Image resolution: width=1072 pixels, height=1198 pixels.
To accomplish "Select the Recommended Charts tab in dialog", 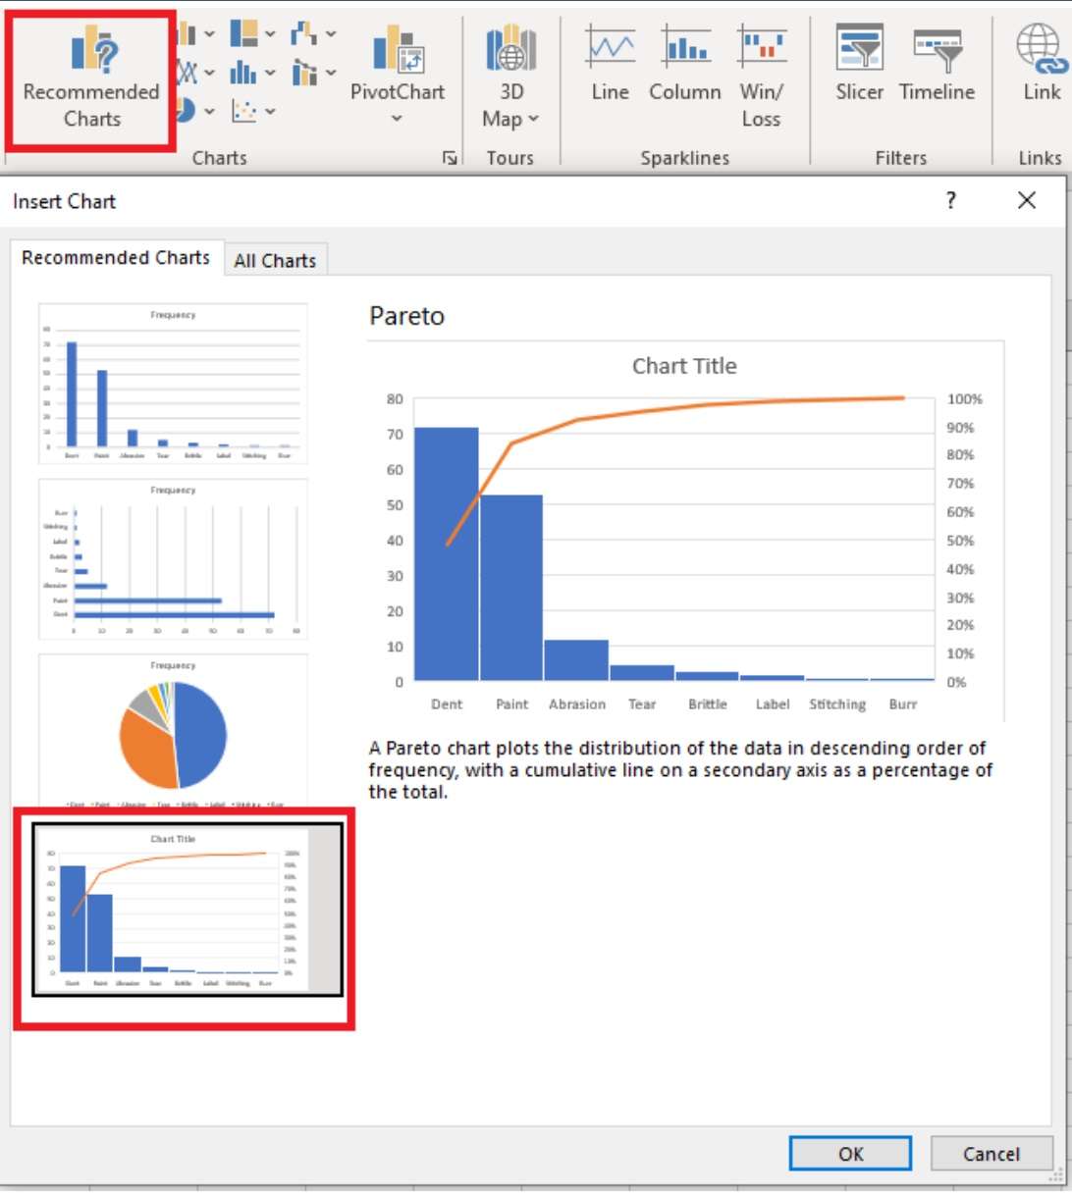I will 116,258.
